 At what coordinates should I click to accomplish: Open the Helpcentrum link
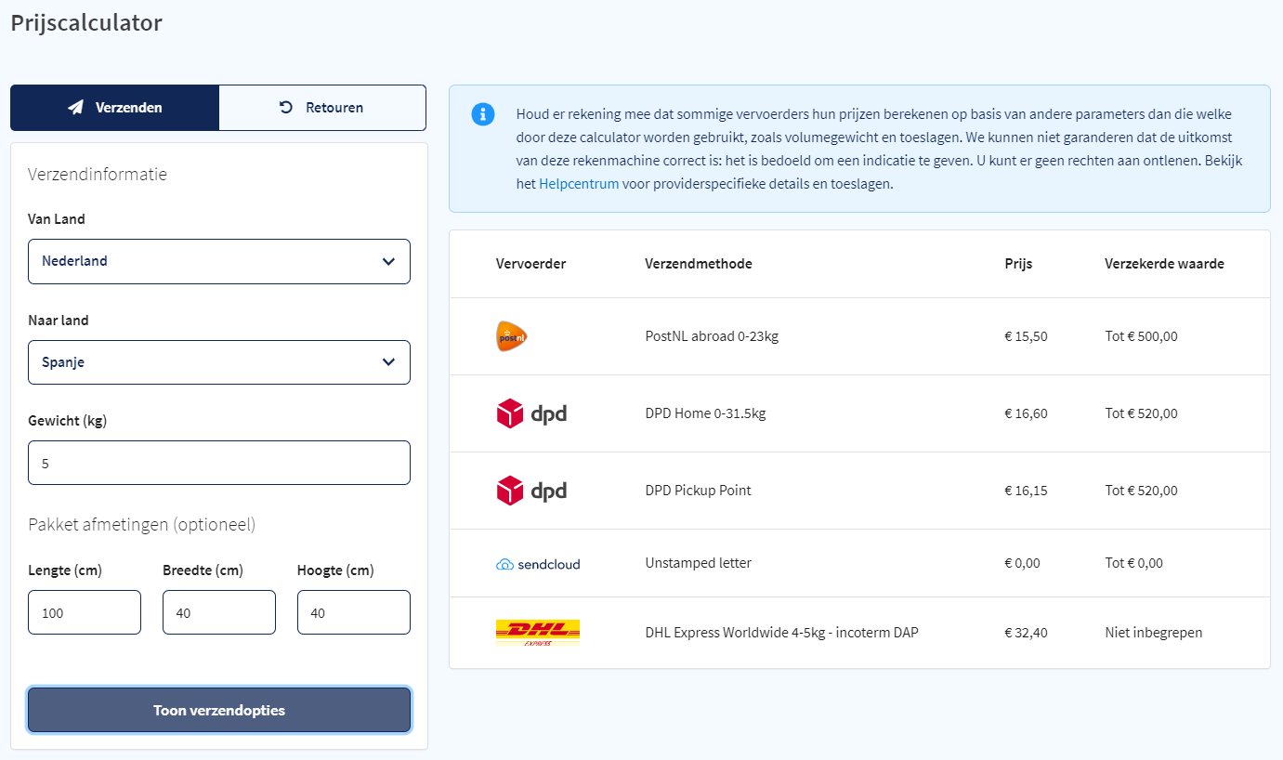(579, 184)
